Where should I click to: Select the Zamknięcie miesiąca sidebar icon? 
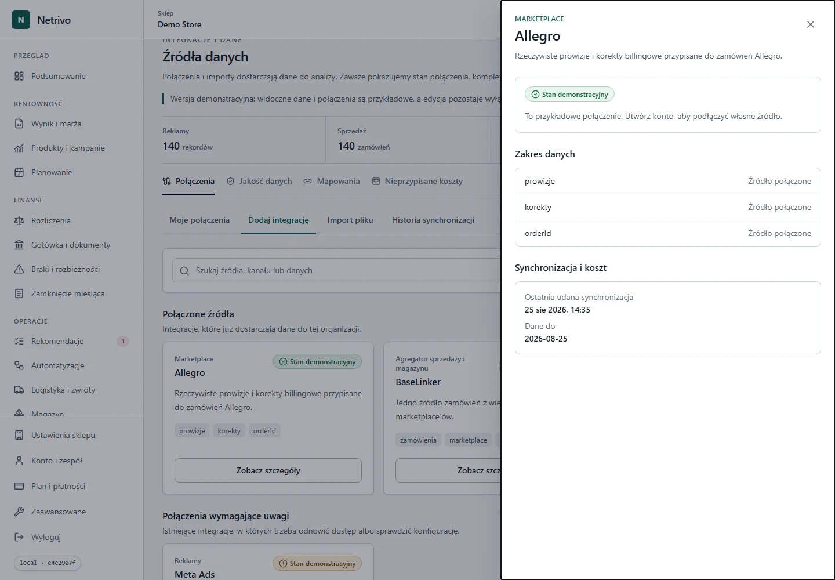(19, 293)
